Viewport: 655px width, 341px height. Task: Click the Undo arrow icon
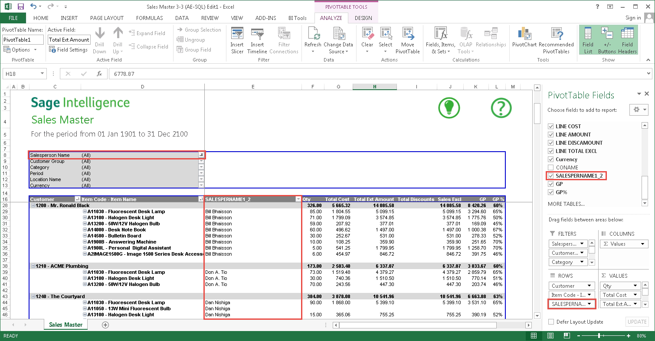[x=34, y=6]
